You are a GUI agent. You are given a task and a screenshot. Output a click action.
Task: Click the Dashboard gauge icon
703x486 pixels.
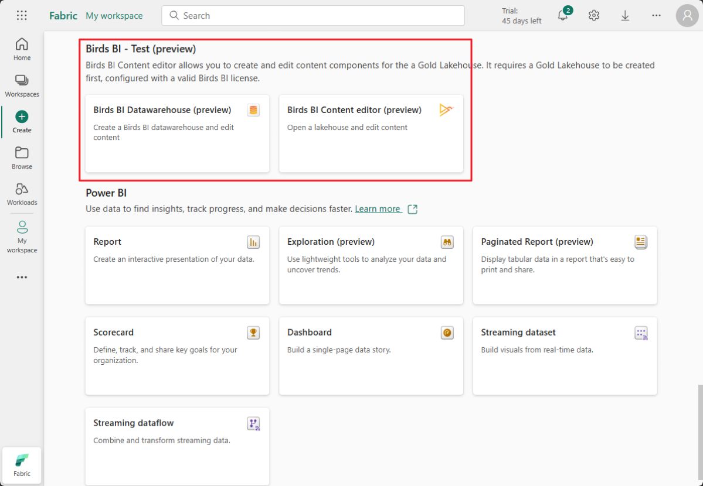(x=447, y=333)
